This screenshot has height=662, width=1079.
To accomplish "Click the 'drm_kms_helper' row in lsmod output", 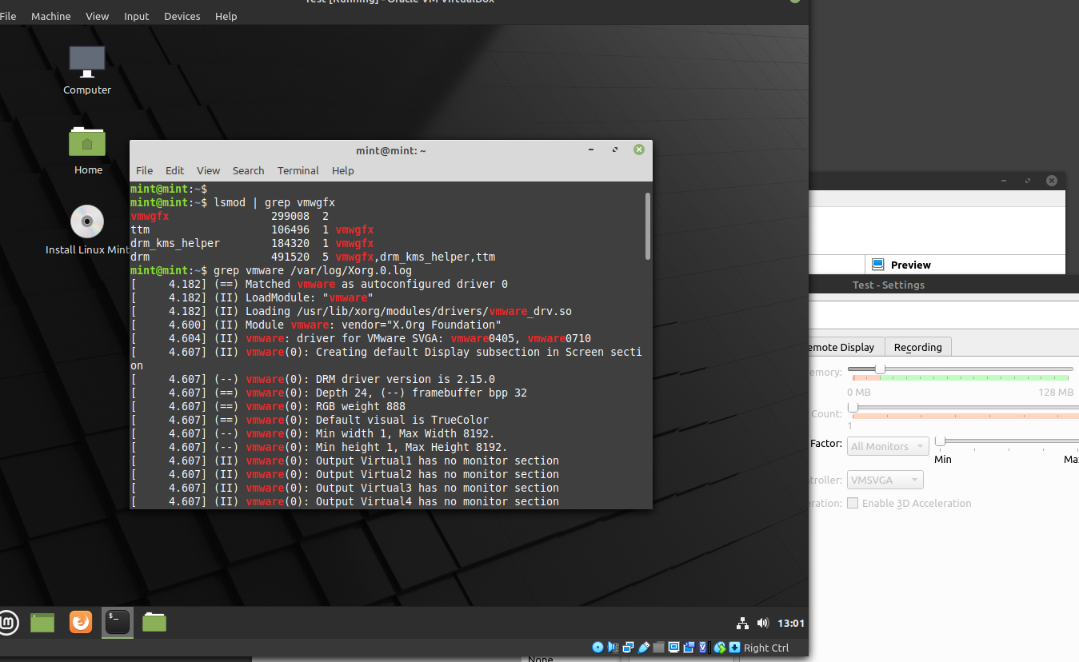I will [x=252, y=243].
